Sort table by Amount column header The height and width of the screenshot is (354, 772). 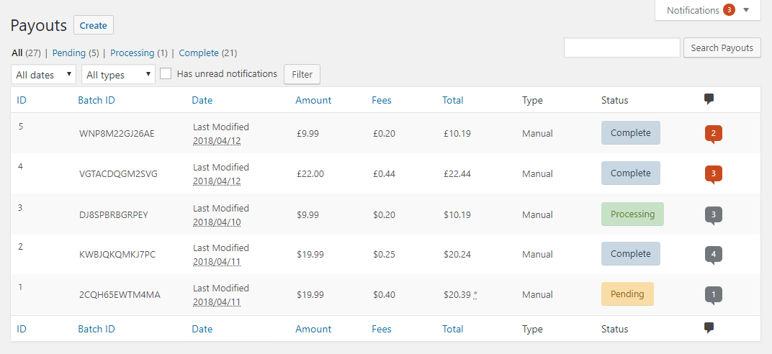point(313,100)
